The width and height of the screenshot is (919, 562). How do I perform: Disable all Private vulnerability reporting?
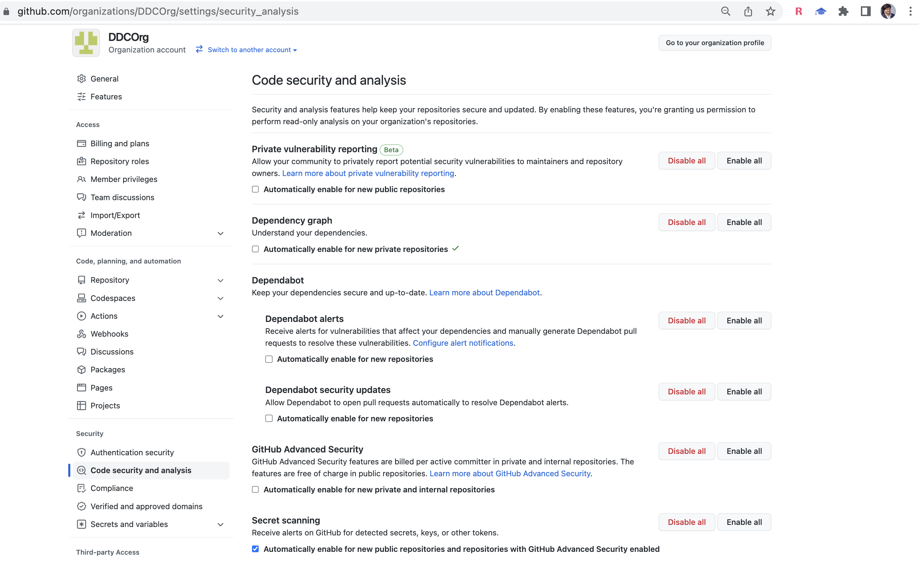tap(687, 161)
